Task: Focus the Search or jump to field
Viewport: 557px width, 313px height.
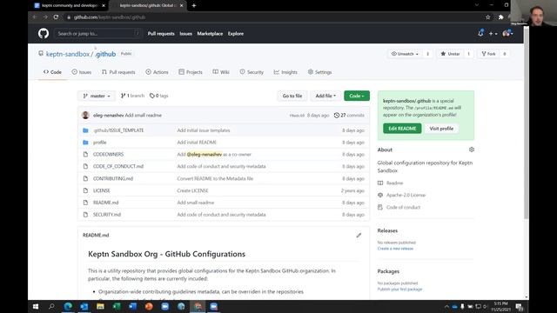Action: point(98,33)
